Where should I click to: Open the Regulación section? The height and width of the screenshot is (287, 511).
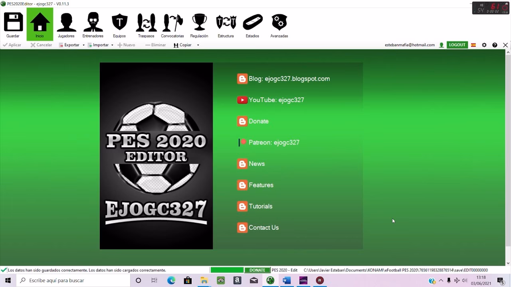tap(199, 25)
